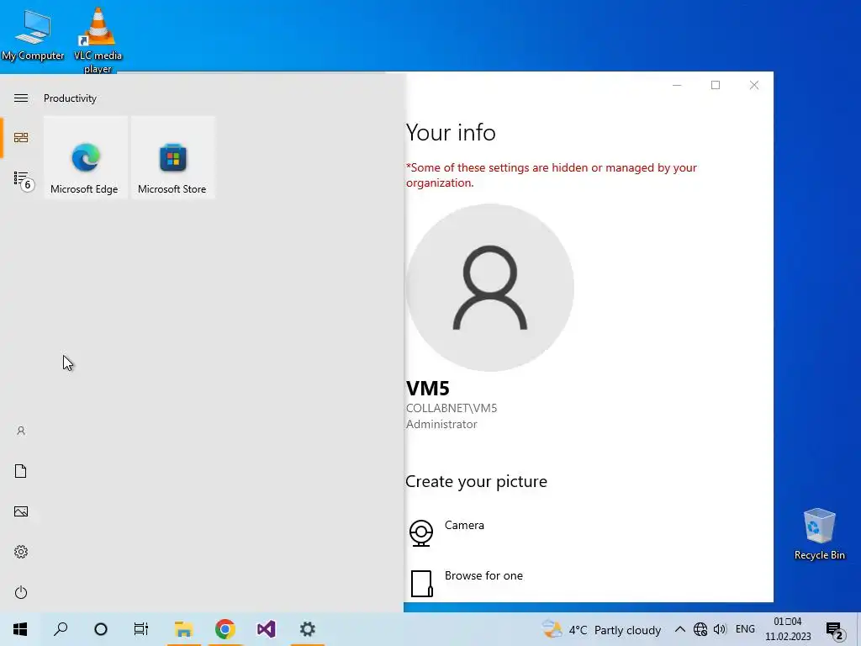Launch the Microsoft Edge tile
The width and height of the screenshot is (861, 646).
point(85,157)
